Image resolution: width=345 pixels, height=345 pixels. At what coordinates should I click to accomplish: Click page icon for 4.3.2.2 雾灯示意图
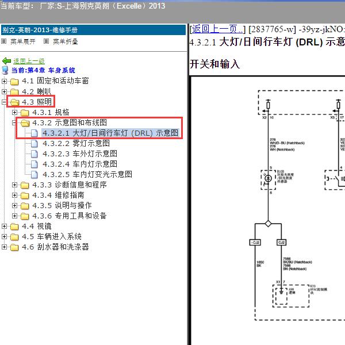[34, 143]
